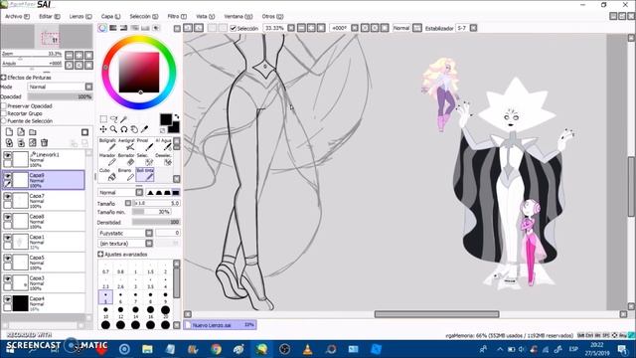Choose the Marcador marker tool
Image resolution: width=636 pixels, height=358 pixels.
108,160
